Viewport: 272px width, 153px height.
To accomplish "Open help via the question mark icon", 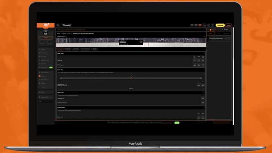I will [212, 25].
